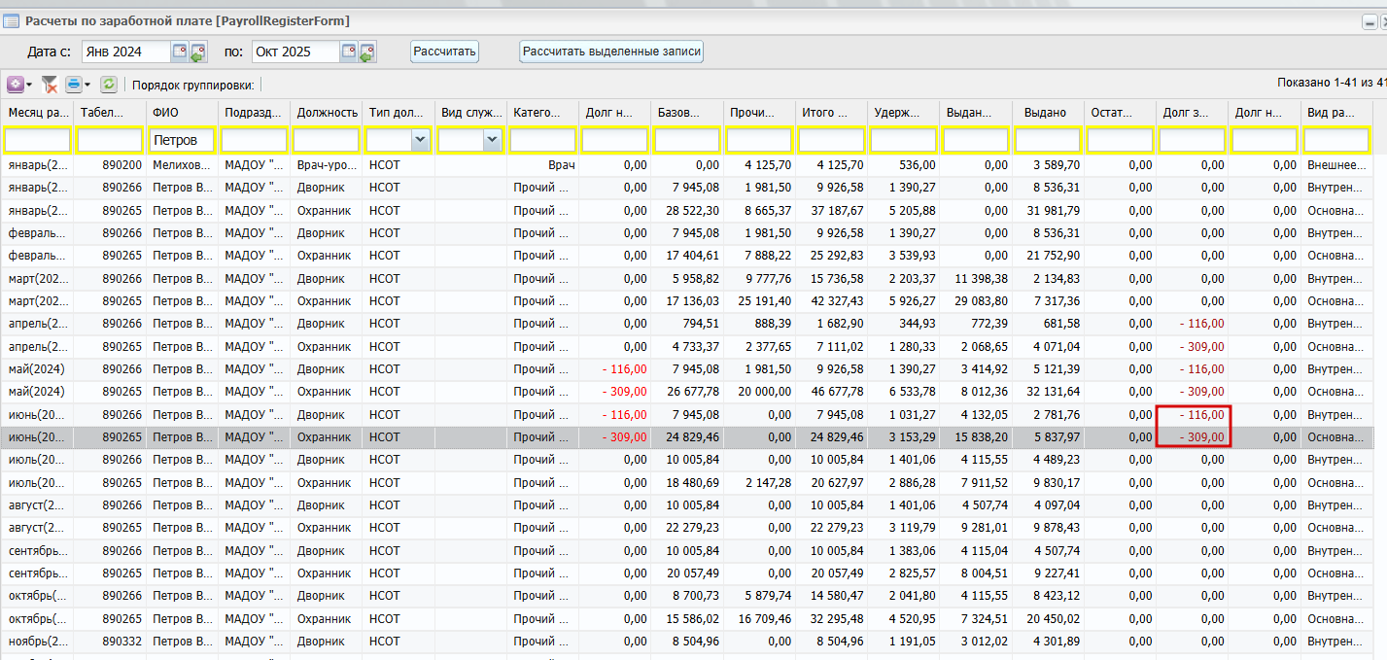
Task: Sort by the 'ФИО' column header
Action: 182,113
